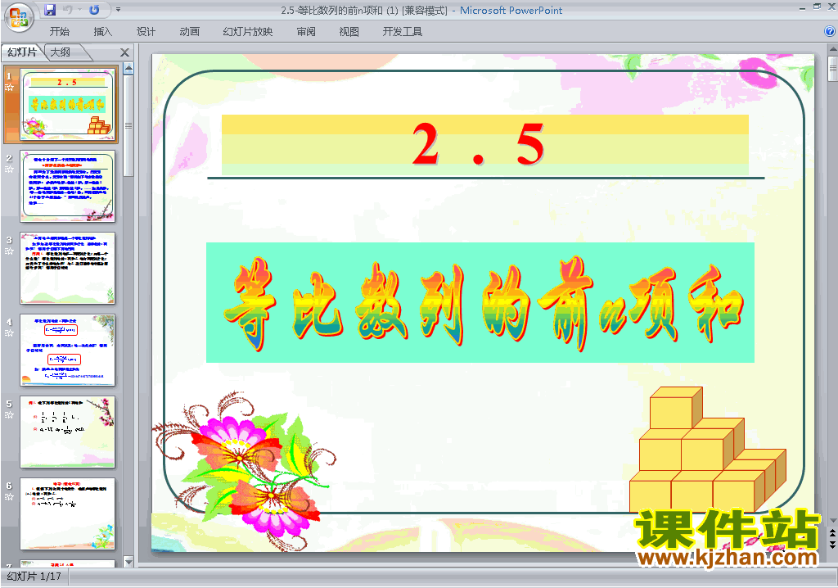Screen dimensions: 838x588
Task: Minimize the PowerPoint window
Action: click(802, 8)
